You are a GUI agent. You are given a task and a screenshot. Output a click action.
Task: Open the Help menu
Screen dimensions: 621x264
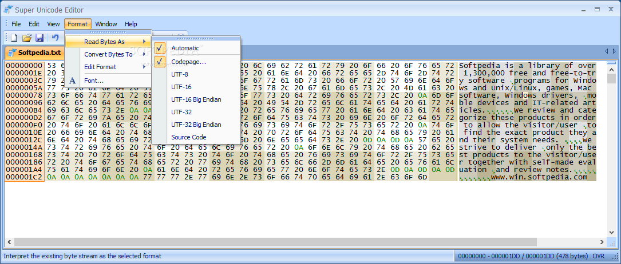(x=130, y=24)
